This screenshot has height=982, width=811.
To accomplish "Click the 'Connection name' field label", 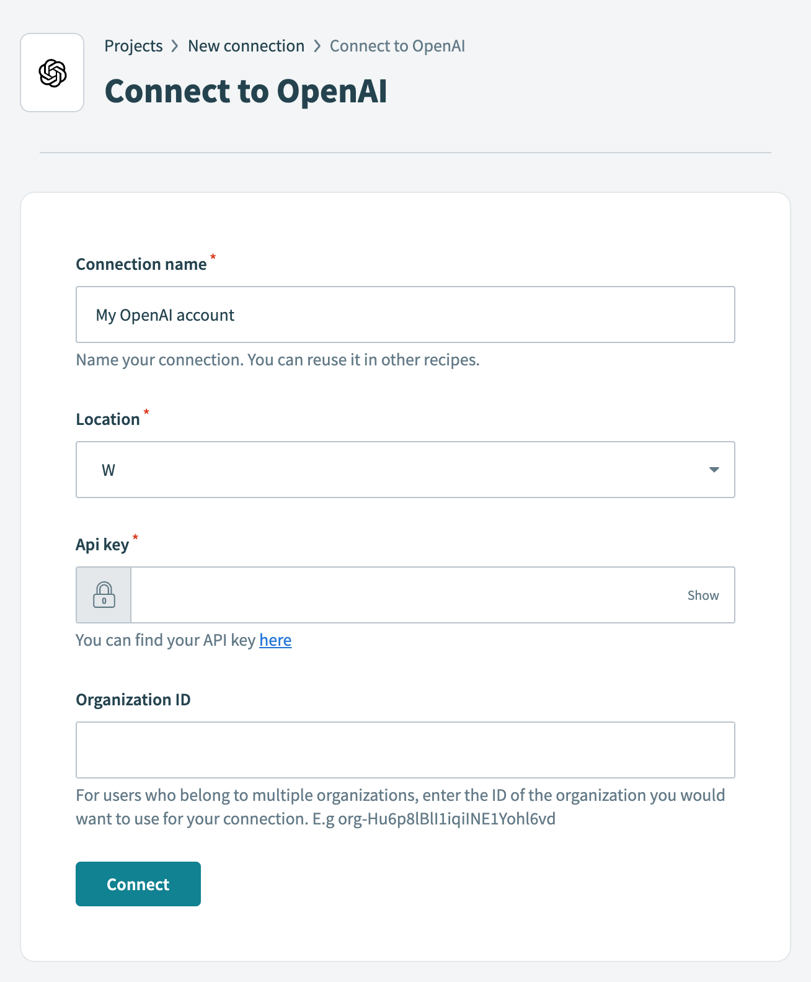I will [x=141, y=264].
